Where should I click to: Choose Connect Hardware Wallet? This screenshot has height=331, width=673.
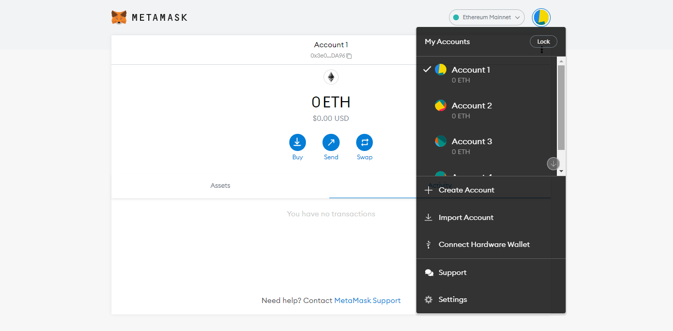click(x=490, y=244)
